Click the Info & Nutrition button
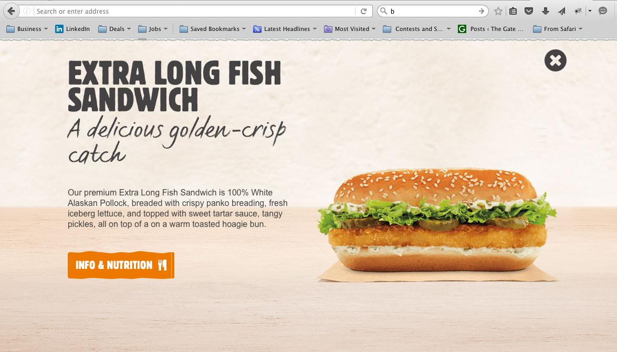 click(121, 265)
